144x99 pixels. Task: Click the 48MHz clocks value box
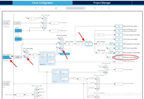[119, 62]
